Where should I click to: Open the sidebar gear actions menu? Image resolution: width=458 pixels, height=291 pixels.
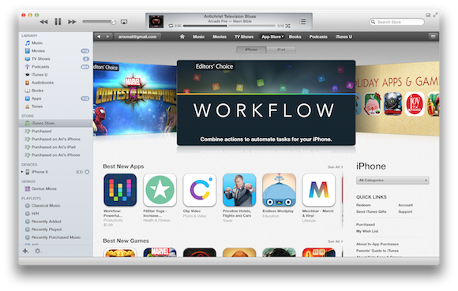[38, 251]
